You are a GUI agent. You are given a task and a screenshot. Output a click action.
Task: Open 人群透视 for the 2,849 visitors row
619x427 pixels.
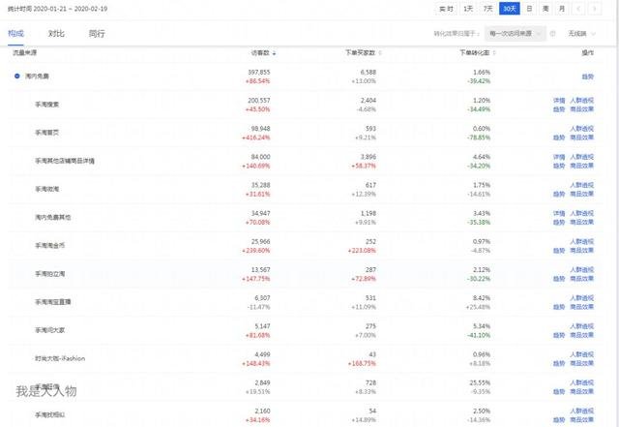click(x=581, y=382)
